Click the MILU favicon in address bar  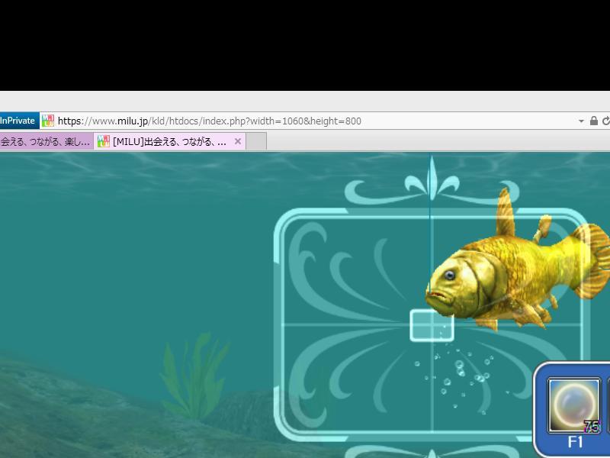point(48,121)
